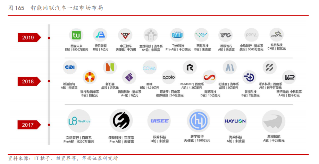Click the text 希迪智驾 A轮 | 未透露
319x164 pixels.
click(69, 86)
